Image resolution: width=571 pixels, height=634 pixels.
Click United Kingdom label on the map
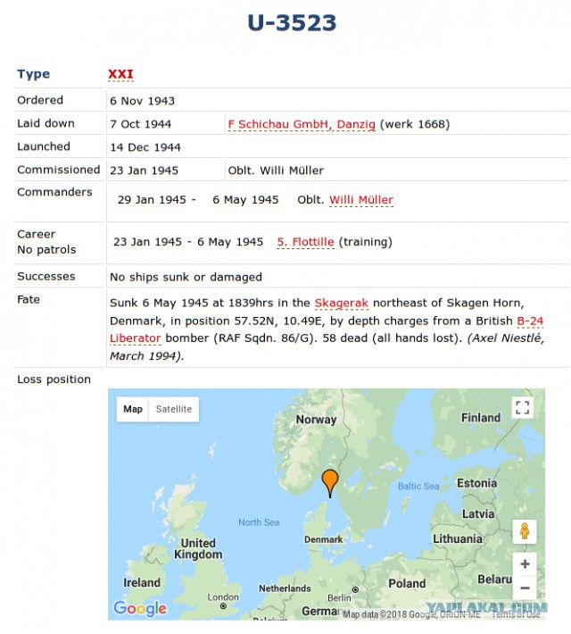coord(198,548)
